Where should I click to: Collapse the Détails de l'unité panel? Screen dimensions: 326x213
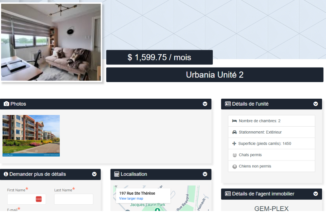tap(315, 104)
